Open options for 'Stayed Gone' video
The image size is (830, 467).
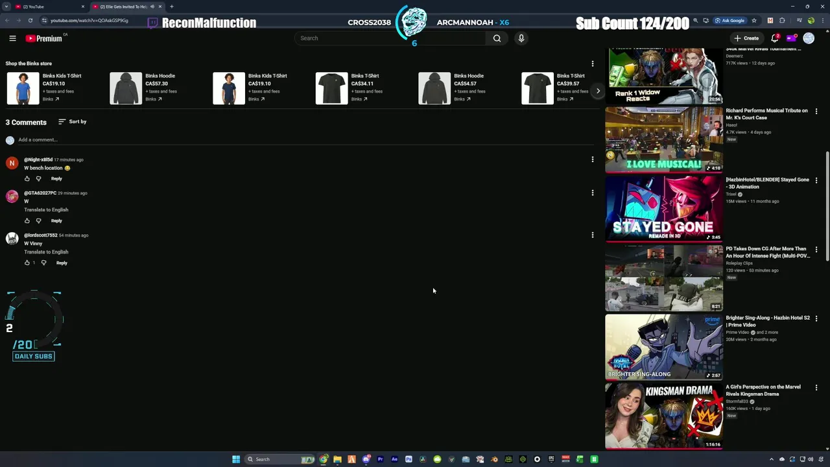816,180
